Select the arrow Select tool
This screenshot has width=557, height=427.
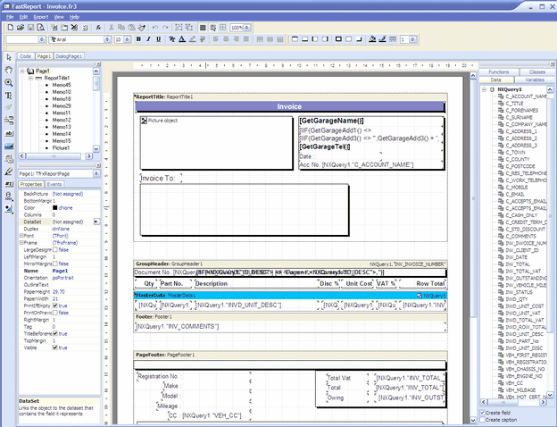(x=9, y=57)
